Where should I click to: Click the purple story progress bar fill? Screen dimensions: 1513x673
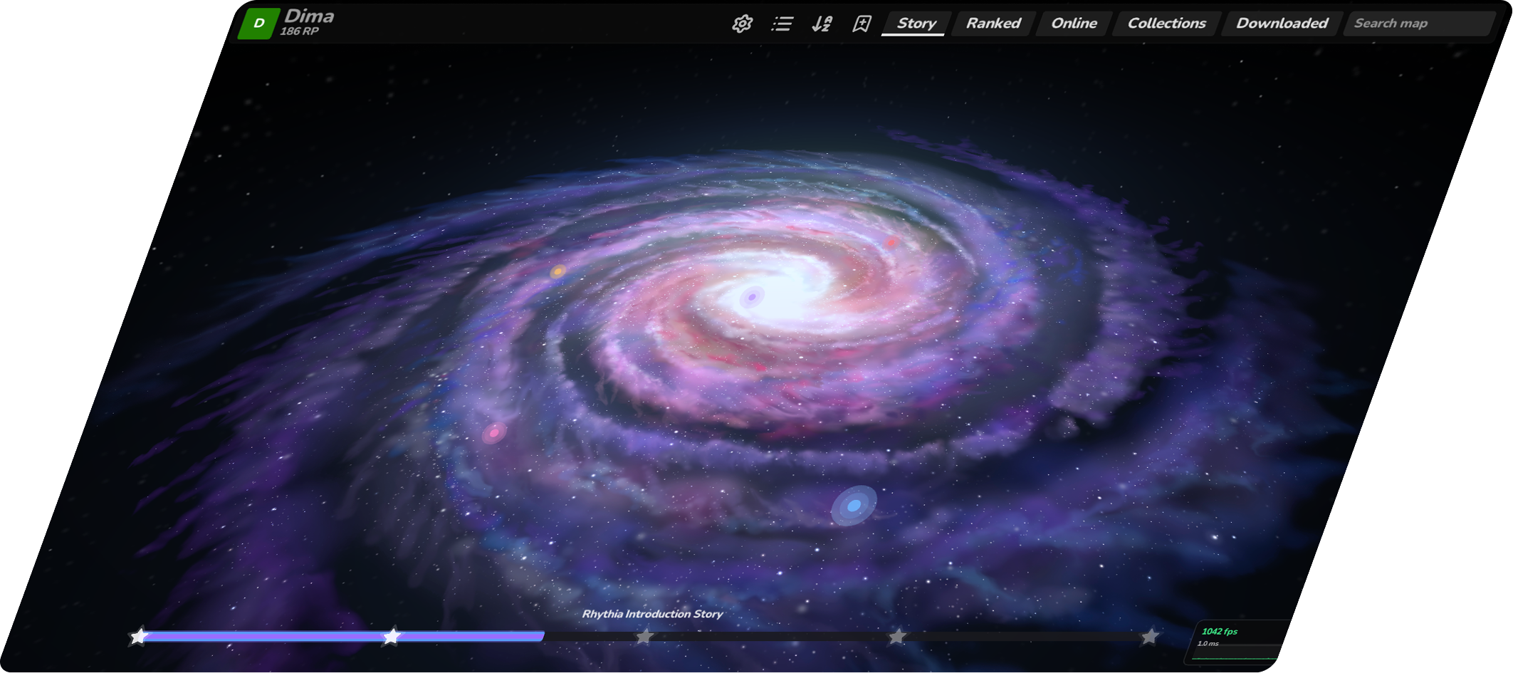coord(342,636)
